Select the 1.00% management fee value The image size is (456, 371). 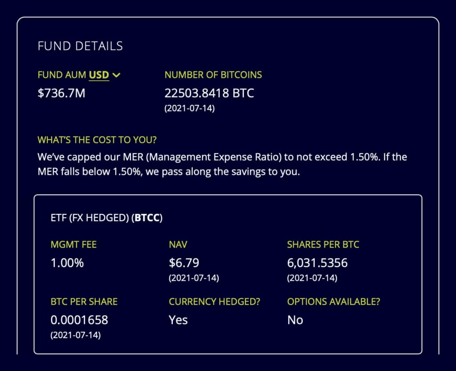[x=67, y=263]
